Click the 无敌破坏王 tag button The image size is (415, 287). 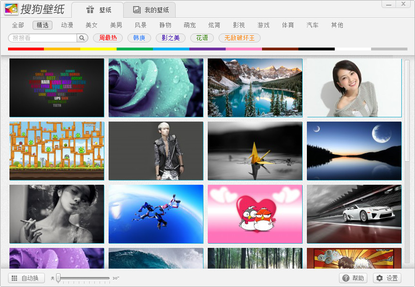[x=239, y=38]
